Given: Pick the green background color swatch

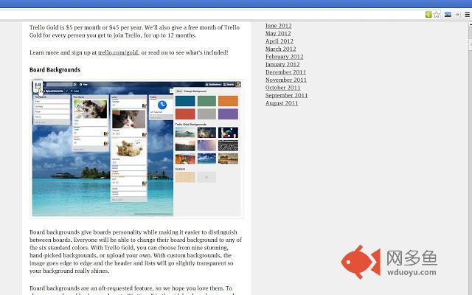Looking at the screenshot, I should pyautogui.click(x=206, y=101).
